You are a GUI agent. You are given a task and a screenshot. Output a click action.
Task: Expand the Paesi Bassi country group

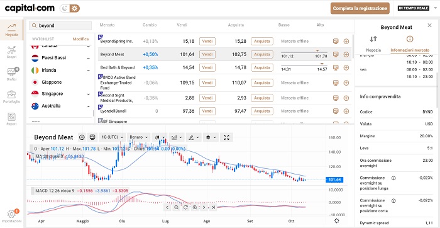[89, 59]
